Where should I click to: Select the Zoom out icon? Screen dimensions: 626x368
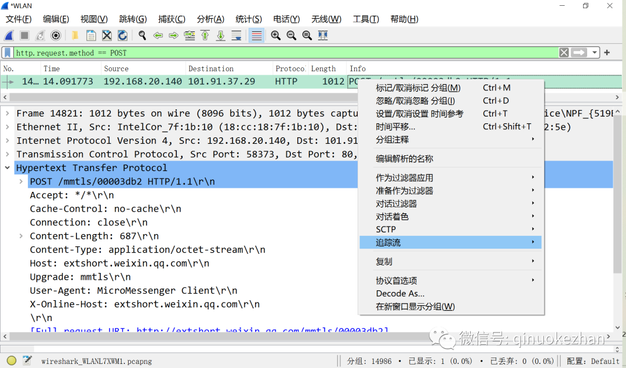291,35
